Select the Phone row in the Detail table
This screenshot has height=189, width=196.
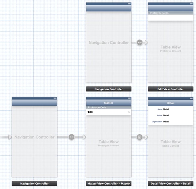coord(170,115)
